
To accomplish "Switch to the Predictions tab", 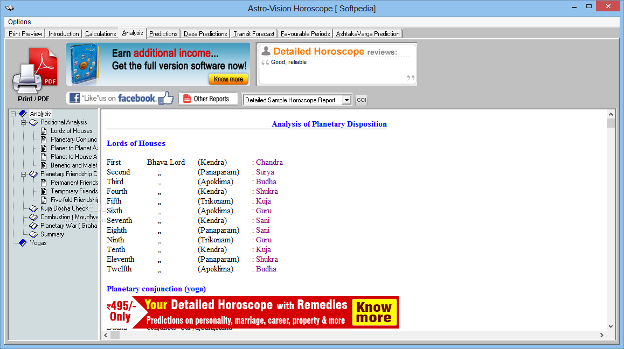I will tap(163, 34).
